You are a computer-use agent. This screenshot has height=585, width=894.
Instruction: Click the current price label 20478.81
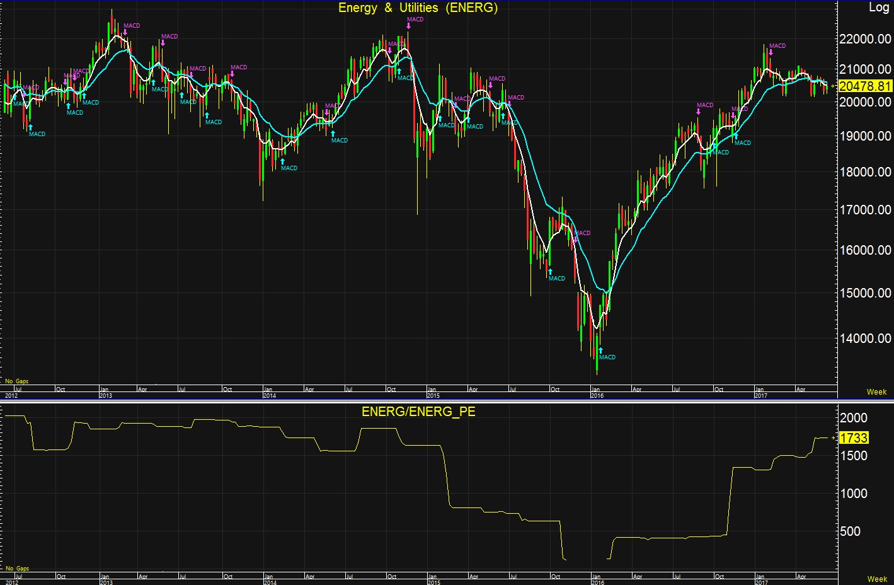click(865, 86)
